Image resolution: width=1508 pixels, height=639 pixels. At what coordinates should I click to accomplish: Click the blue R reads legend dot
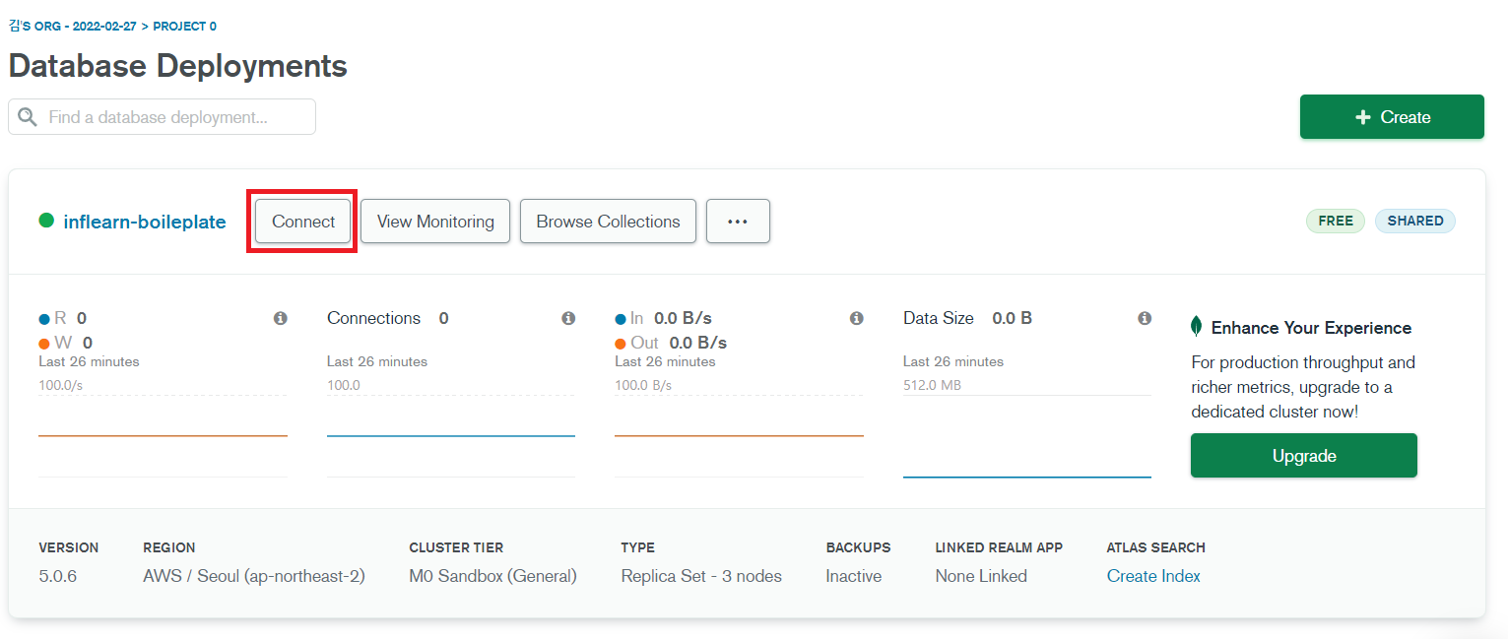coord(44,319)
